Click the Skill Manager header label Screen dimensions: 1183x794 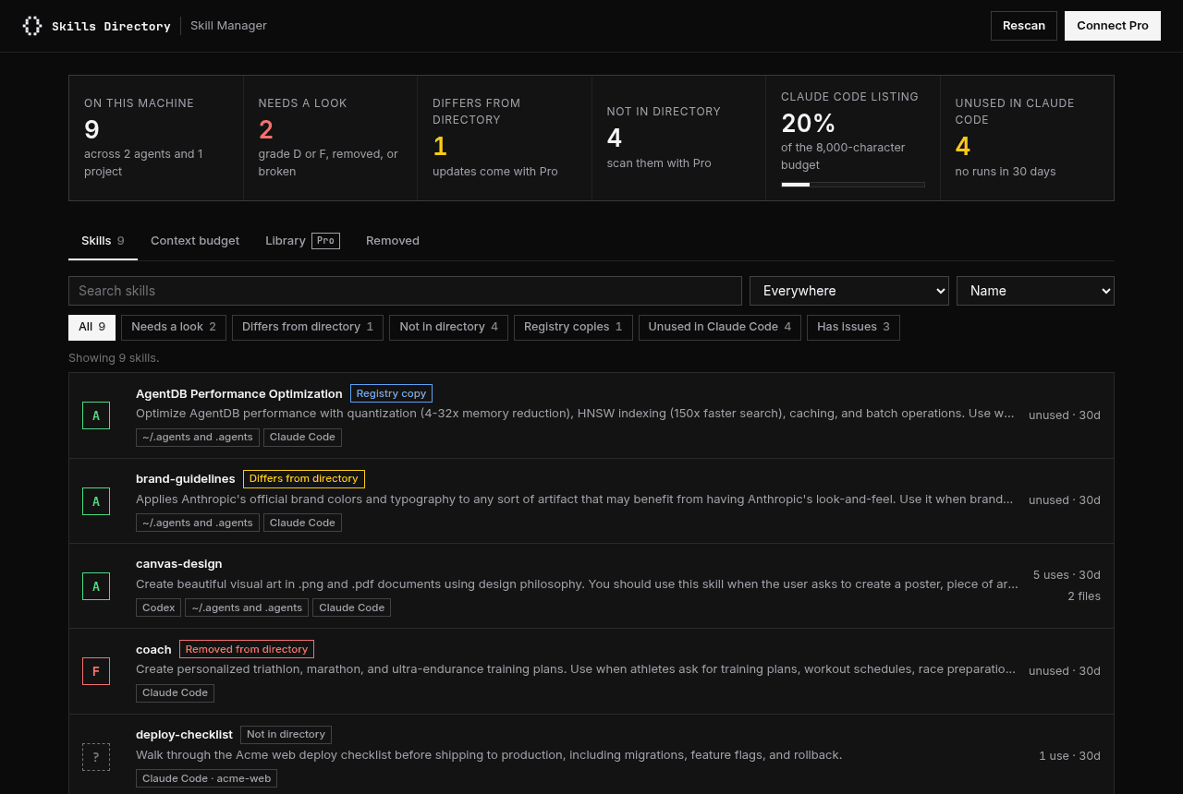pos(228,26)
